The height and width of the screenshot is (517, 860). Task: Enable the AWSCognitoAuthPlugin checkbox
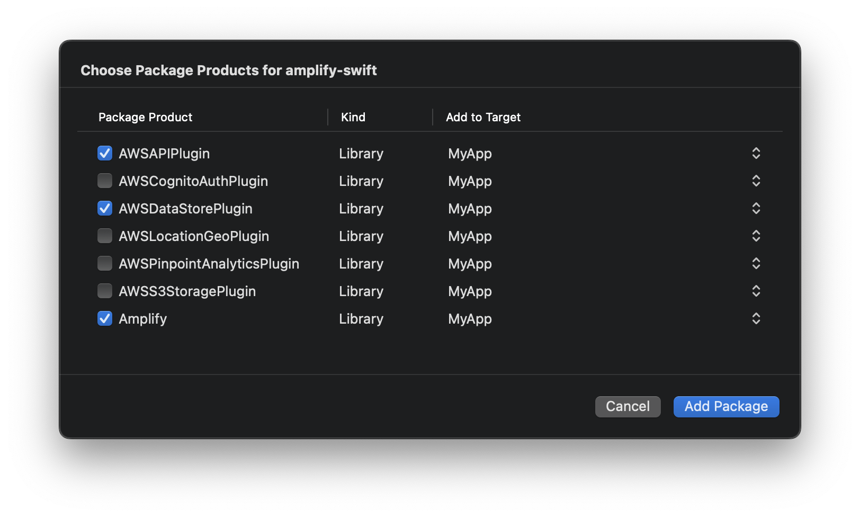(x=105, y=181)
